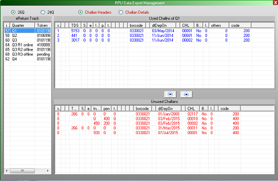This screenshot has height=181, width=278.
Task: Click the pen column header
Action: tap(107, 109)
